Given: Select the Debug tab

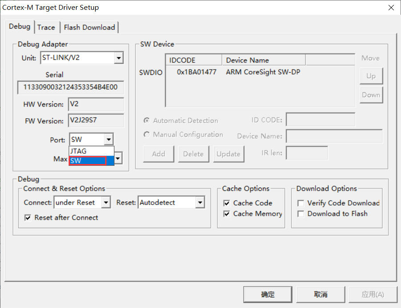Looking at the screenshot, I should (x=20, y=27).
